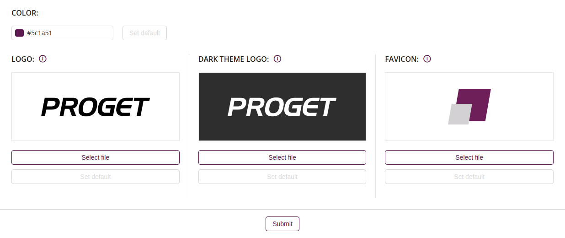Select file for the LOGO image
This screenshot has height=238, width=565.
pyautogui.click(x=96, y=157)
